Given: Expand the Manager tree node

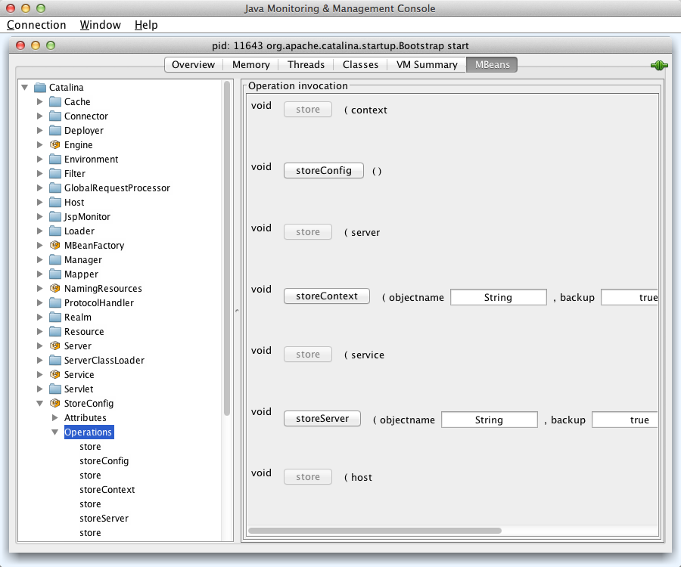Looking at the screenshot, I should [x=40, y=260].
